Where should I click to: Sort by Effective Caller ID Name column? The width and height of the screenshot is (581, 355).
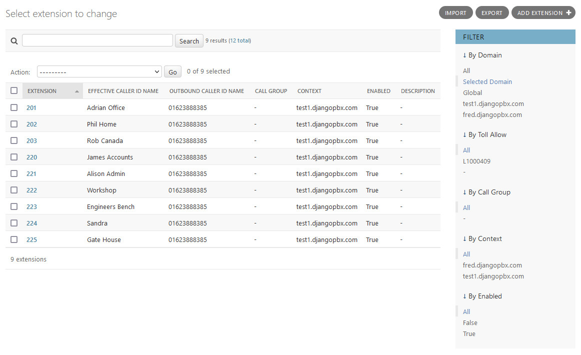(x=123, y=91)
